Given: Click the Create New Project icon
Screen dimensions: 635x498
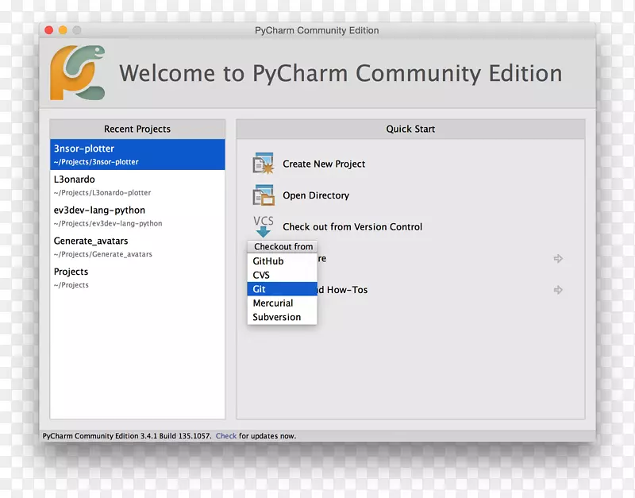Looking at the screenshot, I should 264,164.
